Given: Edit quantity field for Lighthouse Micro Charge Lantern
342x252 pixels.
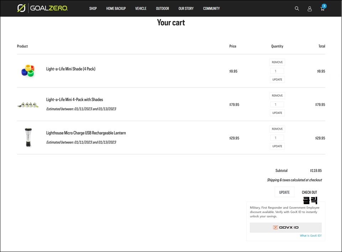Looking at the screenshot, I should pos(277,138).
